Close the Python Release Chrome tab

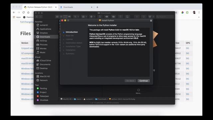(x=56, y=7)
